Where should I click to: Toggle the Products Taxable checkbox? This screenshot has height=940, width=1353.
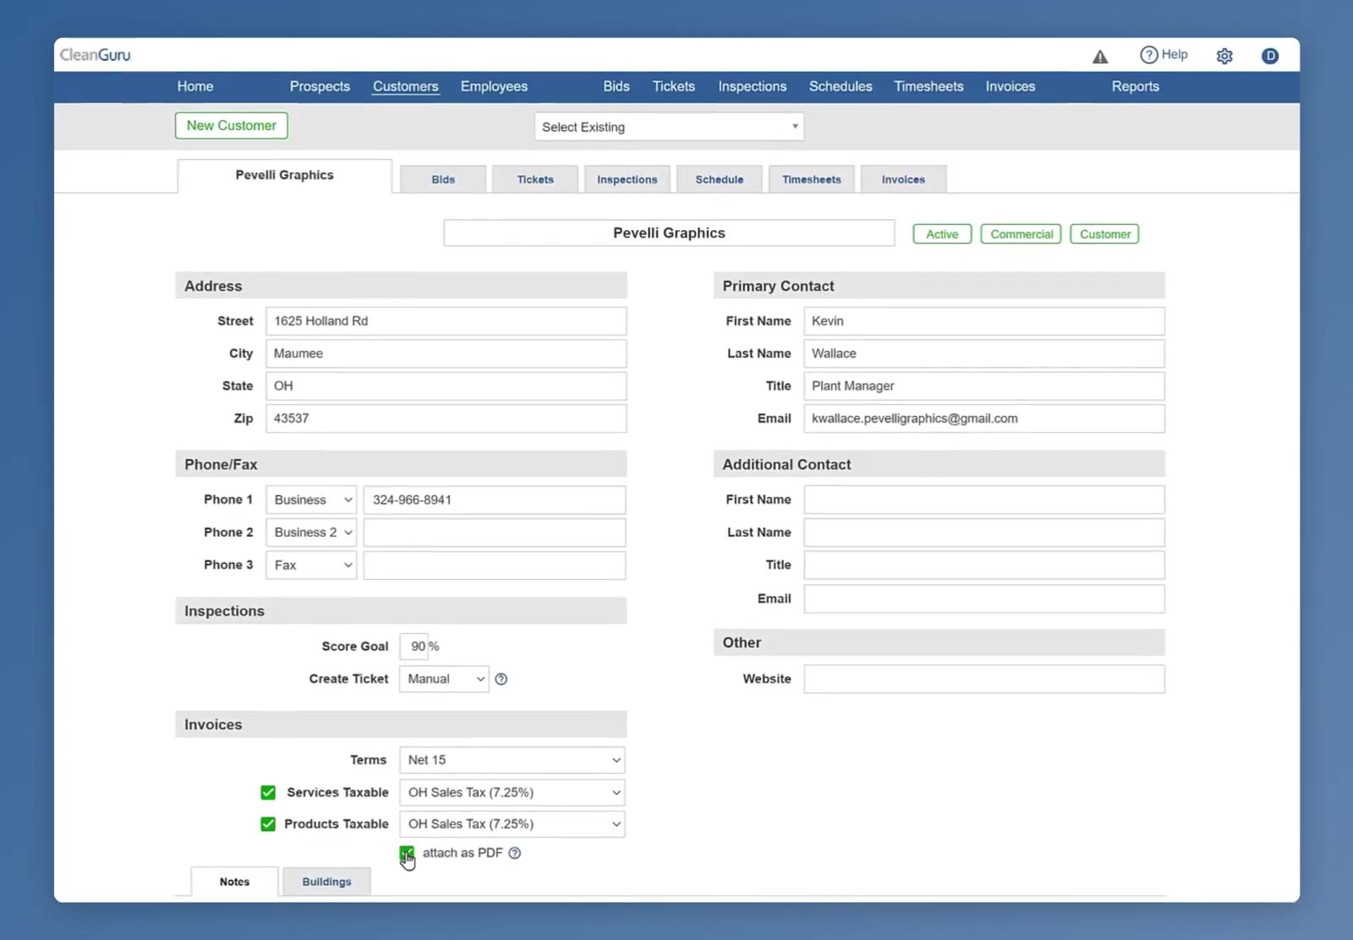point(268,824)
